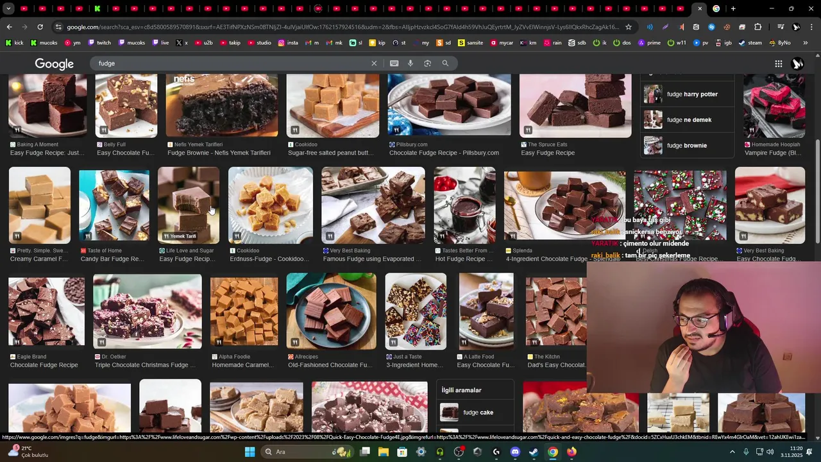
Task: Click the magnifier search submit icon
Action: pos(445,64)
